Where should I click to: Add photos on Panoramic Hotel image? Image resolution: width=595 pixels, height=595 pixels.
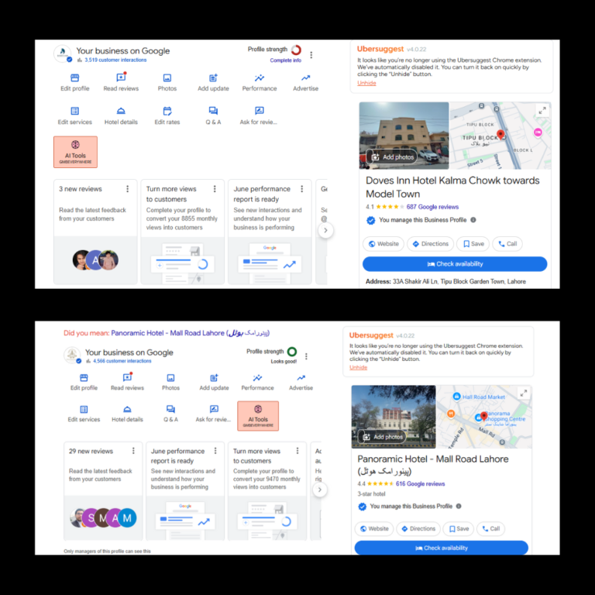[x=383, y=437]
